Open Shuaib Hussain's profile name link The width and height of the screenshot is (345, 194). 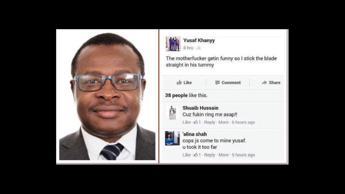point(201,108)
